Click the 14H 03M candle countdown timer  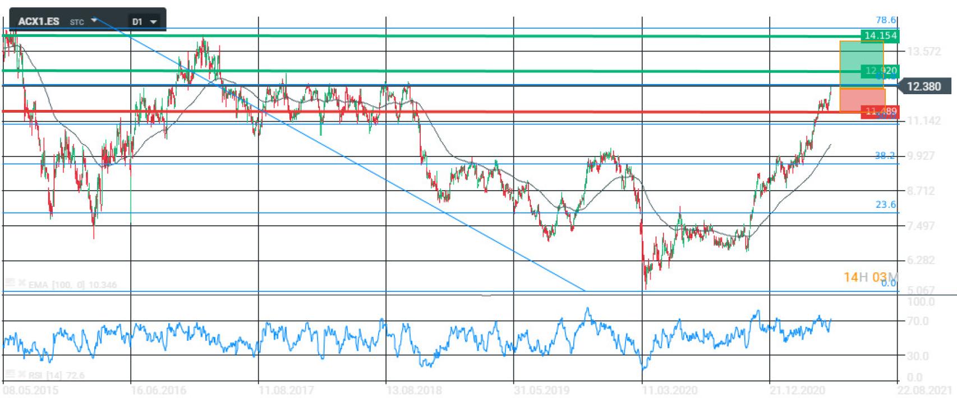(x=870, y=277)
